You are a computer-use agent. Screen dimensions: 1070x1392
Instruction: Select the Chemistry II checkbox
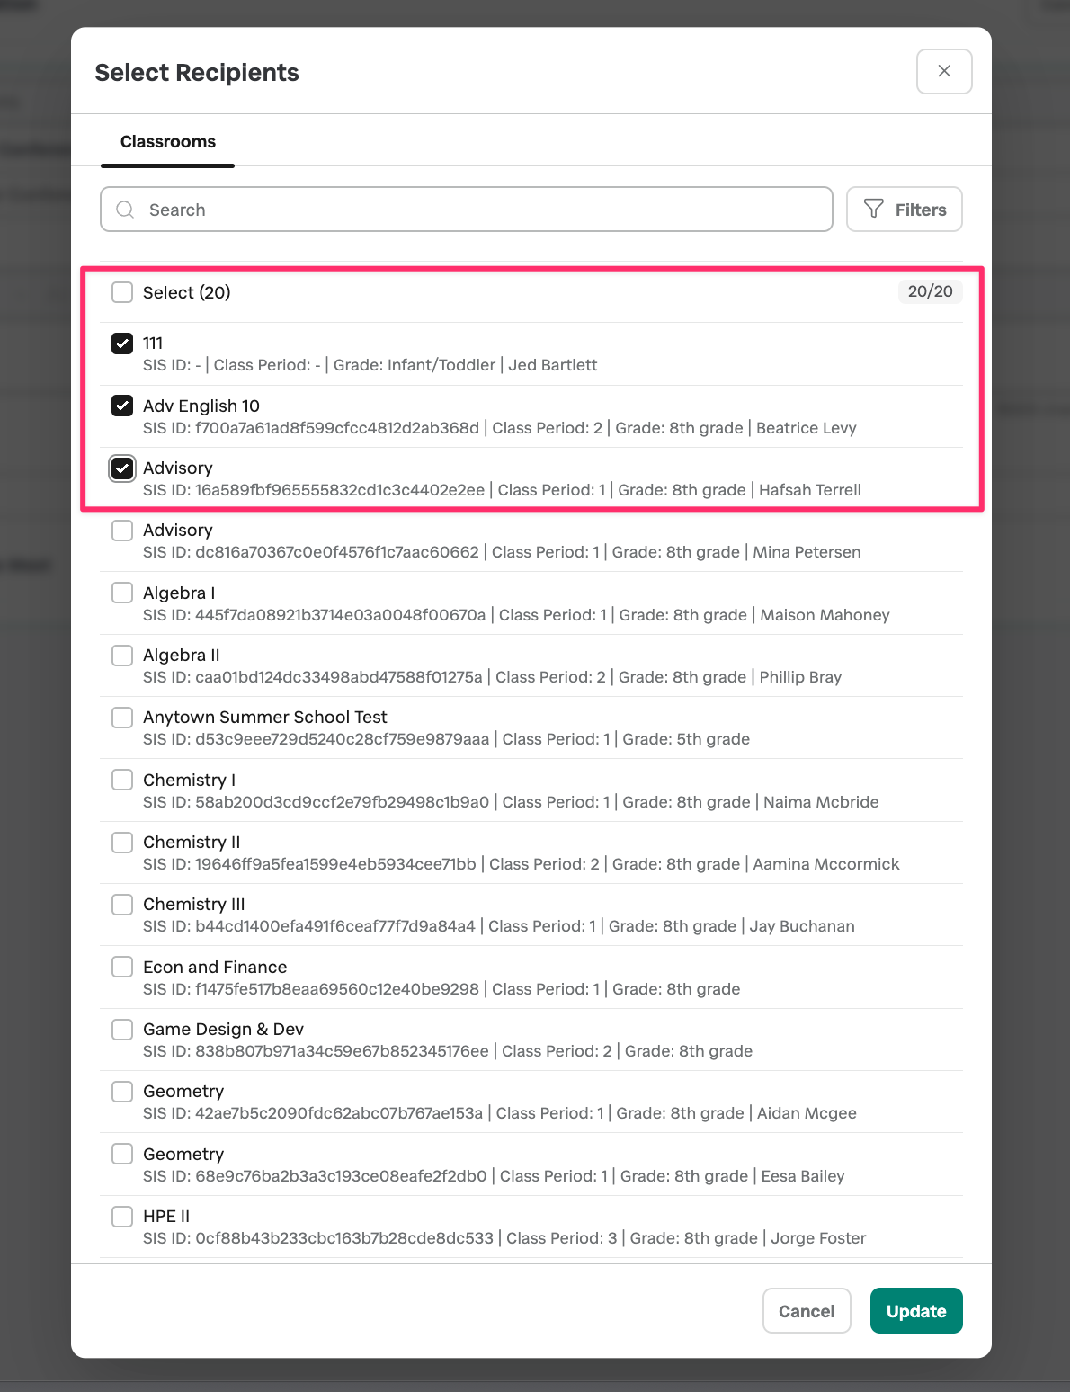coord(122,843)
